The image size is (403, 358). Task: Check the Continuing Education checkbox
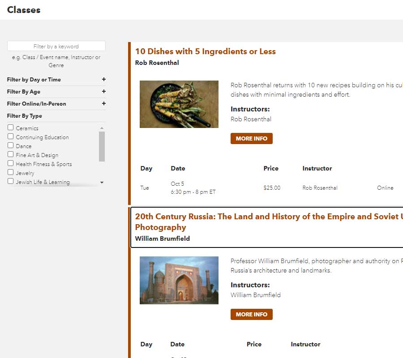click(x=11, y=136)
